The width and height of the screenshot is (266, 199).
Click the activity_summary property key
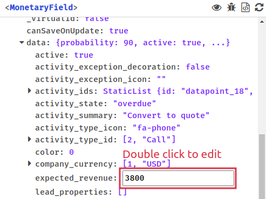click(x=76, y=115)
